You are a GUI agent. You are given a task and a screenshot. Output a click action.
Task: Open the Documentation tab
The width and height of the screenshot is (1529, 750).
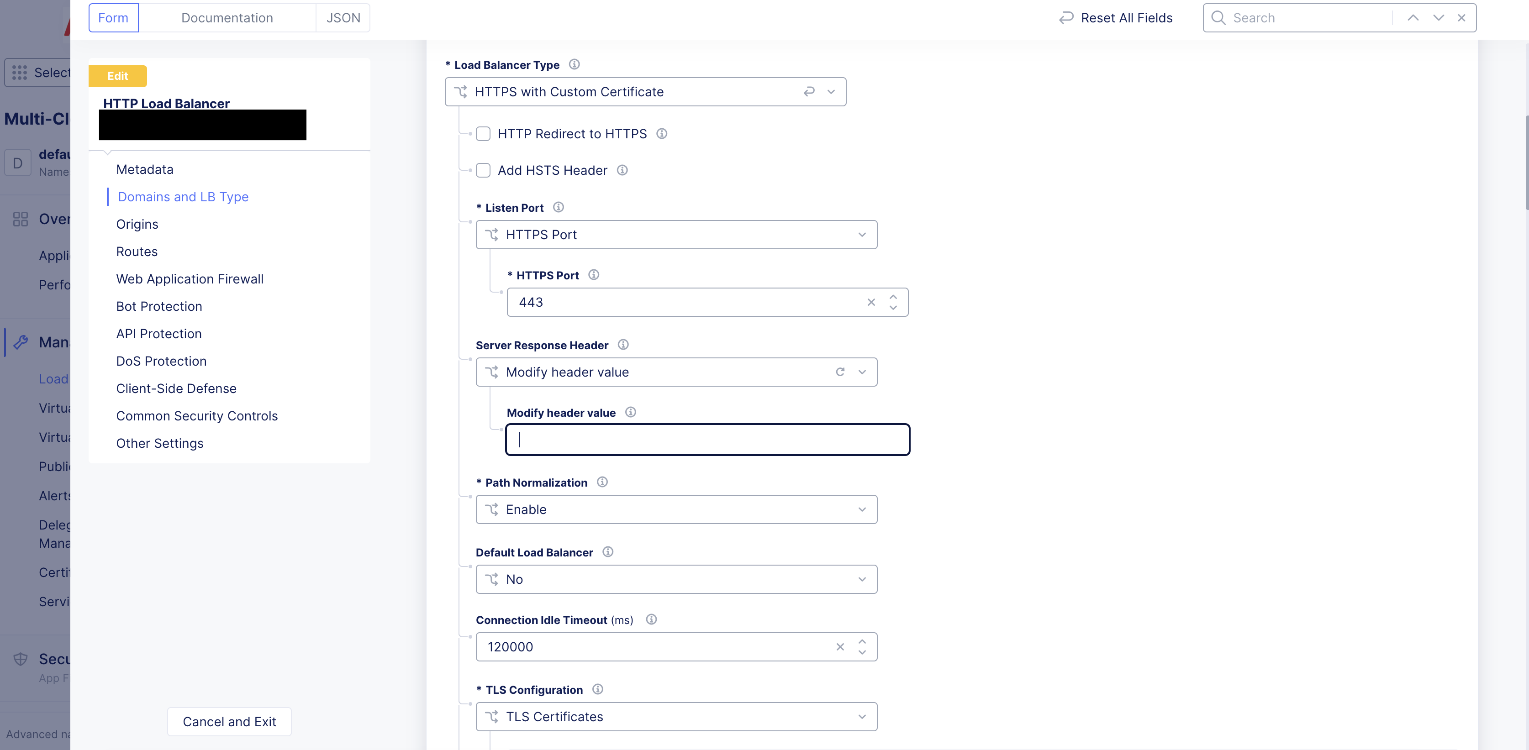point(227,17)
